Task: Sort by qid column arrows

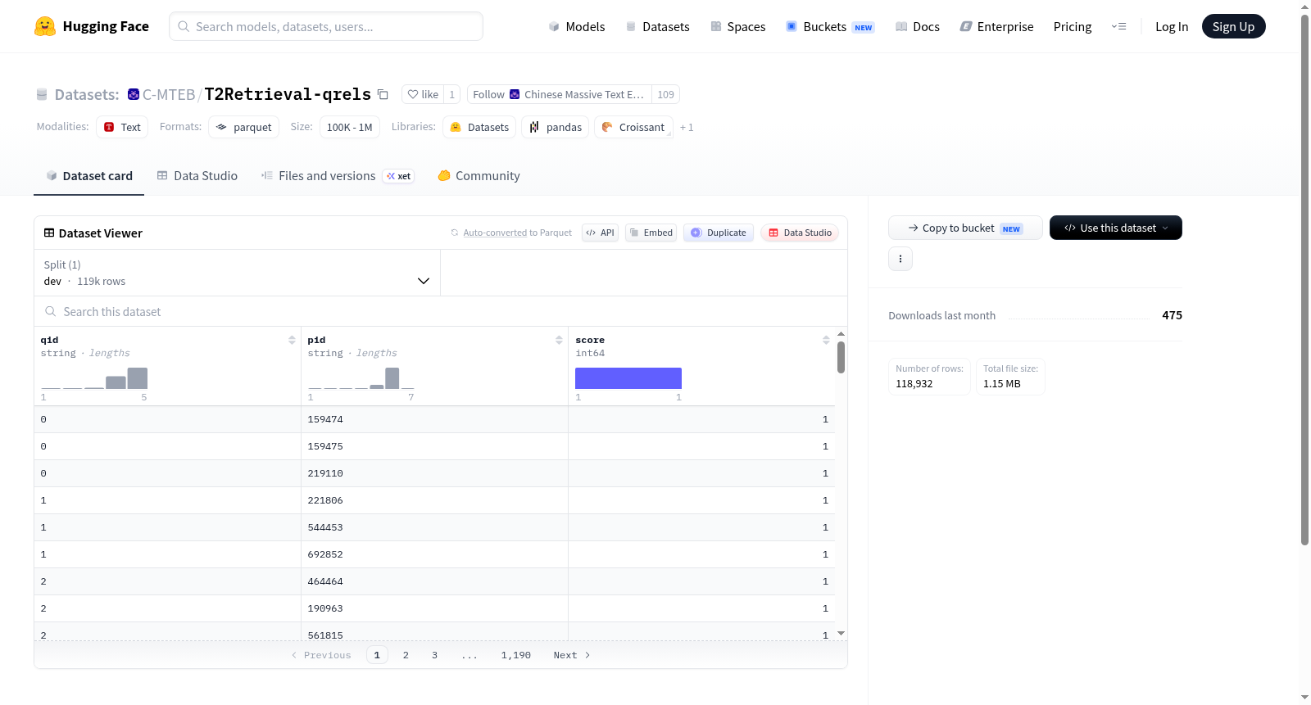Action: [x=292, y=340]
